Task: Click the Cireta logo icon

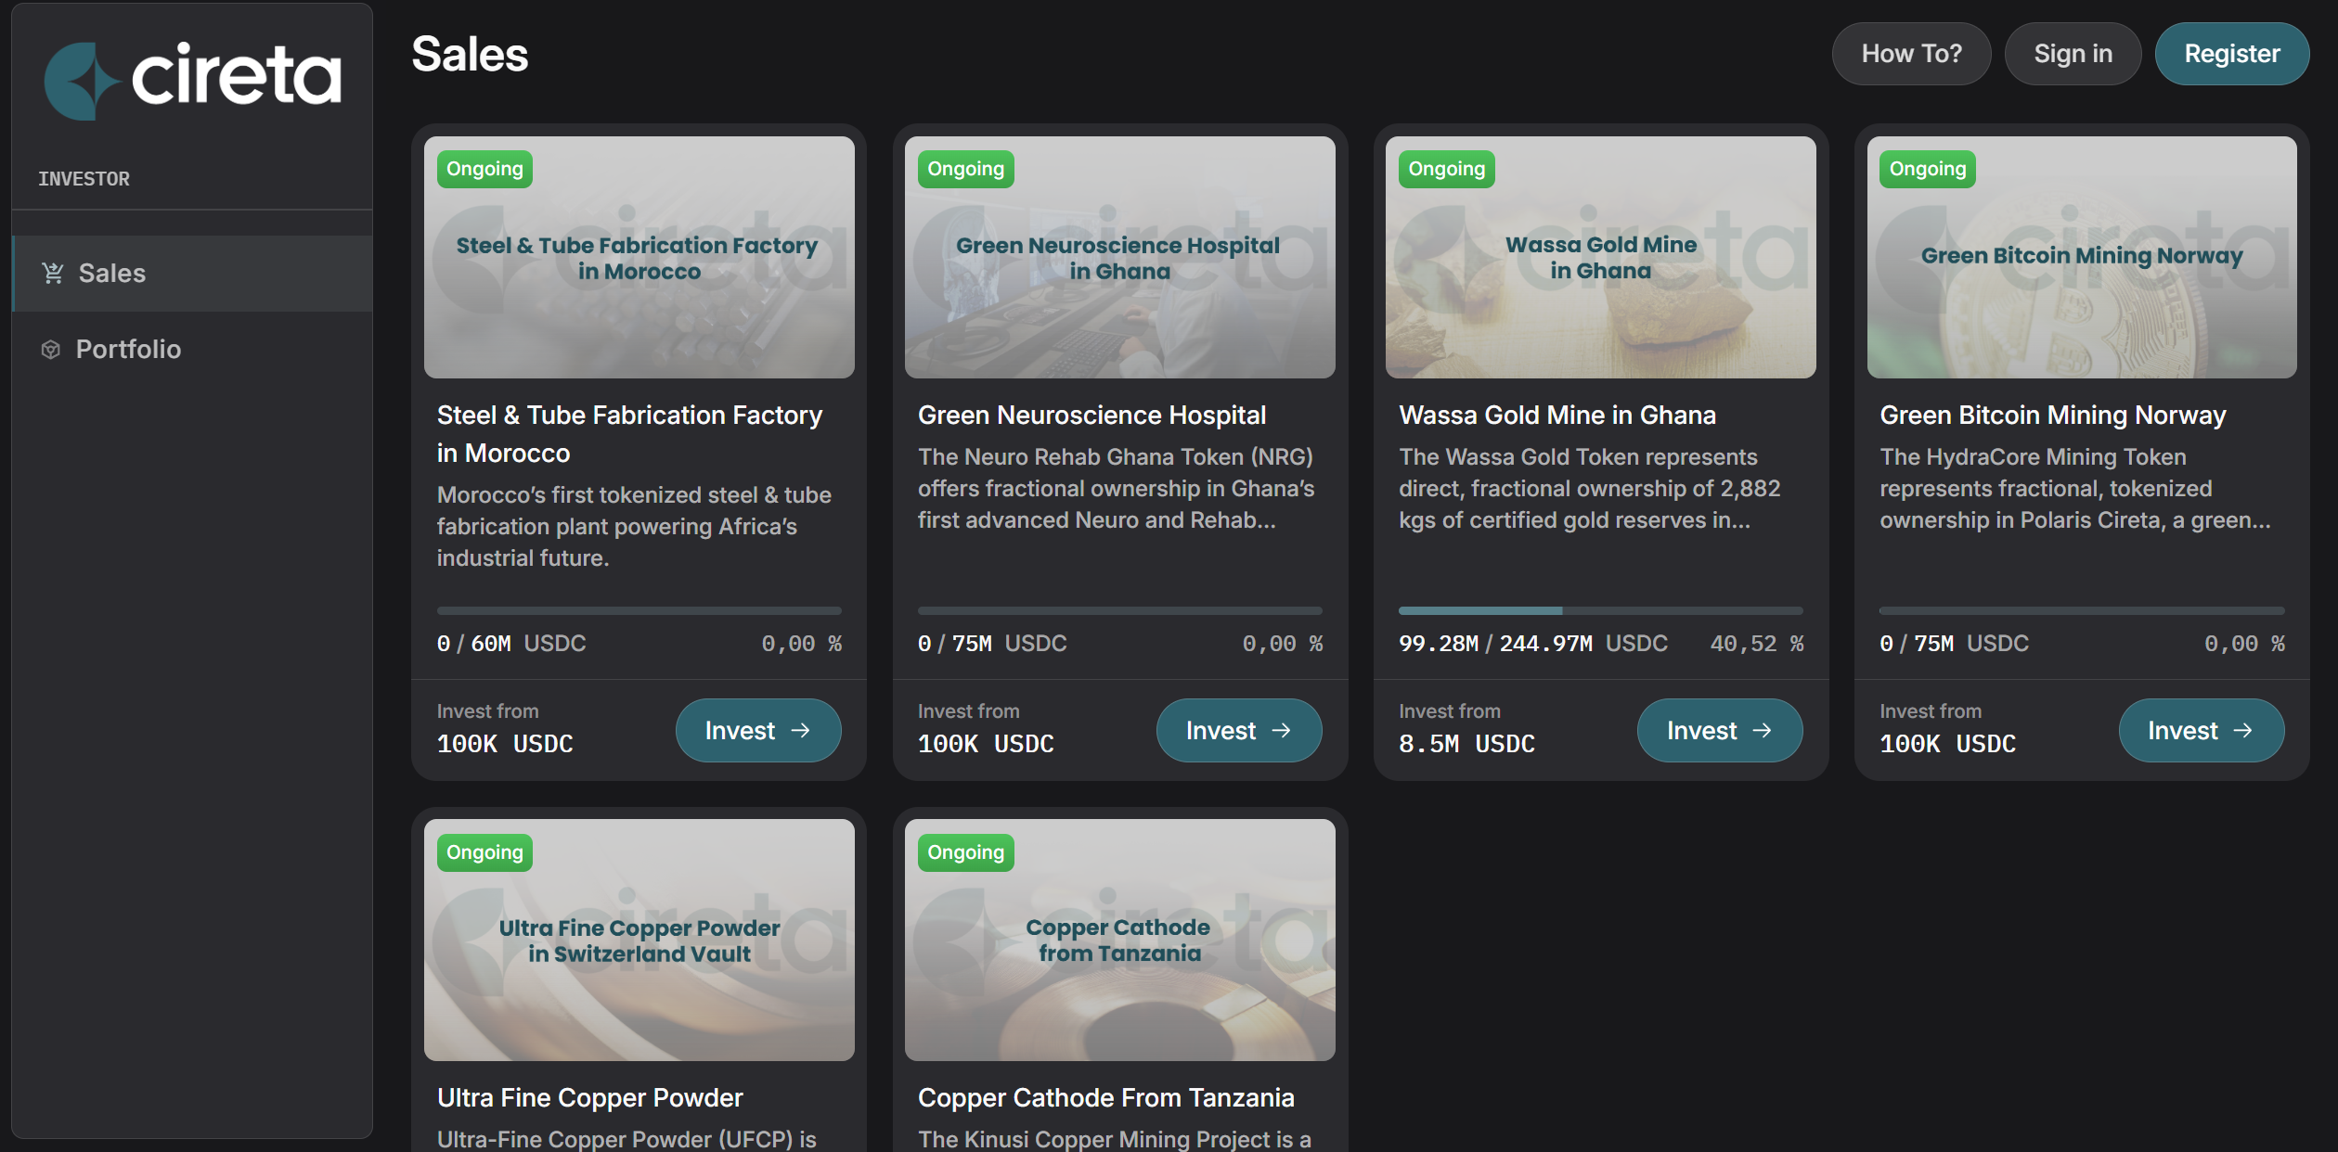Action: 82,81
